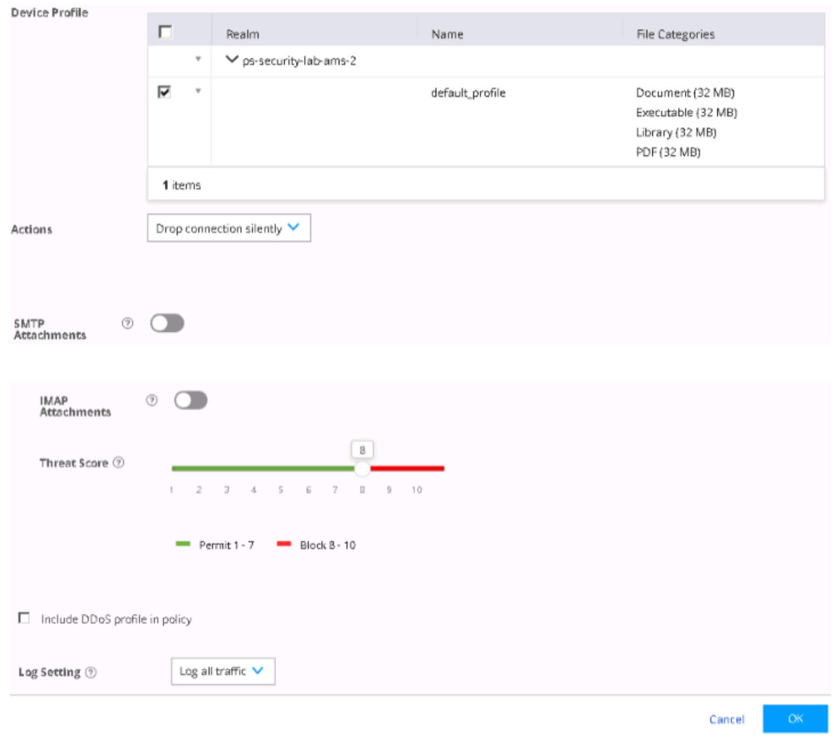Click help icon beside IMAP Attachments
Viewport: 834px width, 748px height.
[152, 400]
